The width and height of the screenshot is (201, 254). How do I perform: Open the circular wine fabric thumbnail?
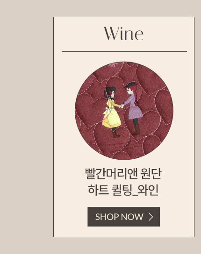pos(124,111)
